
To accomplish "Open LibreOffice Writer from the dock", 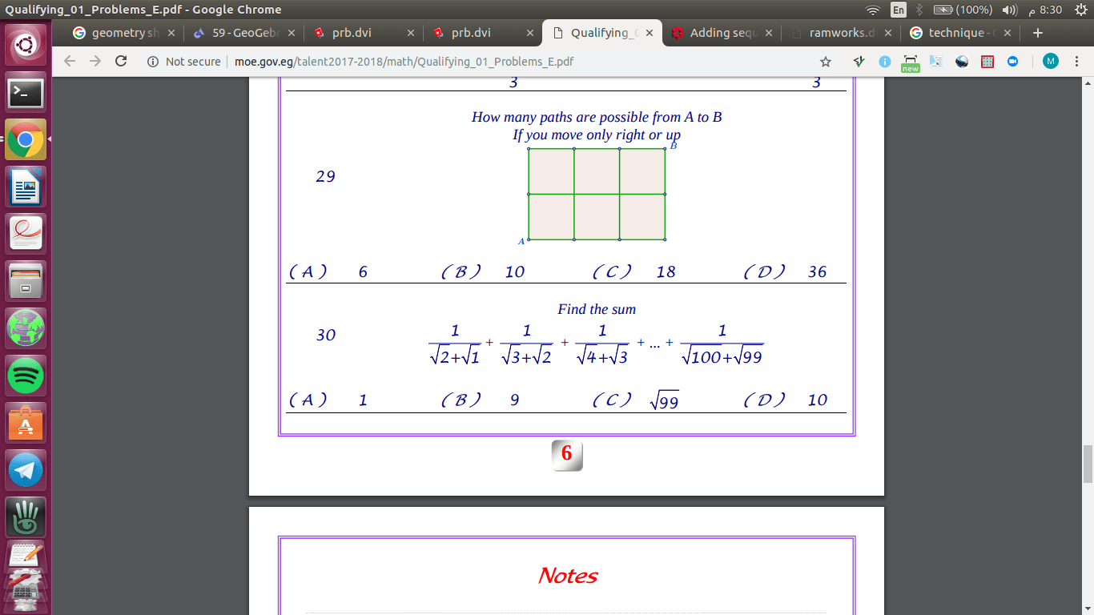I will [26, 188].
